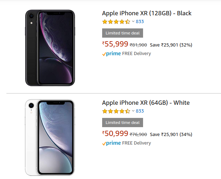Click the White iPhone XR product image
221x179 pixels.
coord(50,137)
